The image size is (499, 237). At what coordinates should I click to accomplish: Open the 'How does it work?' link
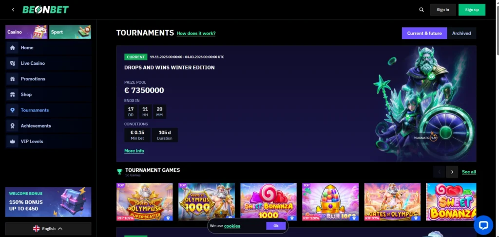pyautogui.click(x=196, y=34)
